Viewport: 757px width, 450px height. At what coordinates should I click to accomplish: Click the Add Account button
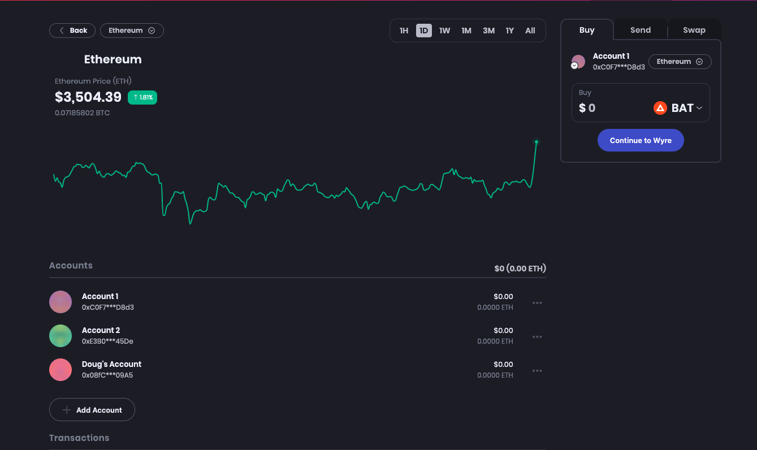coord(92,410)
